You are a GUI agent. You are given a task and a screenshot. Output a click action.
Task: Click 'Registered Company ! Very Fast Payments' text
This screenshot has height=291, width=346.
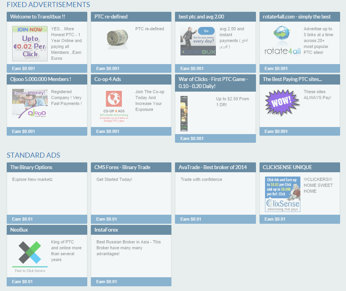66,98
